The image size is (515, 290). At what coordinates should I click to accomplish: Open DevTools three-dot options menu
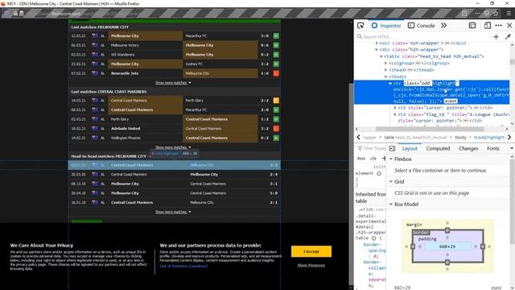coord(499,26)
